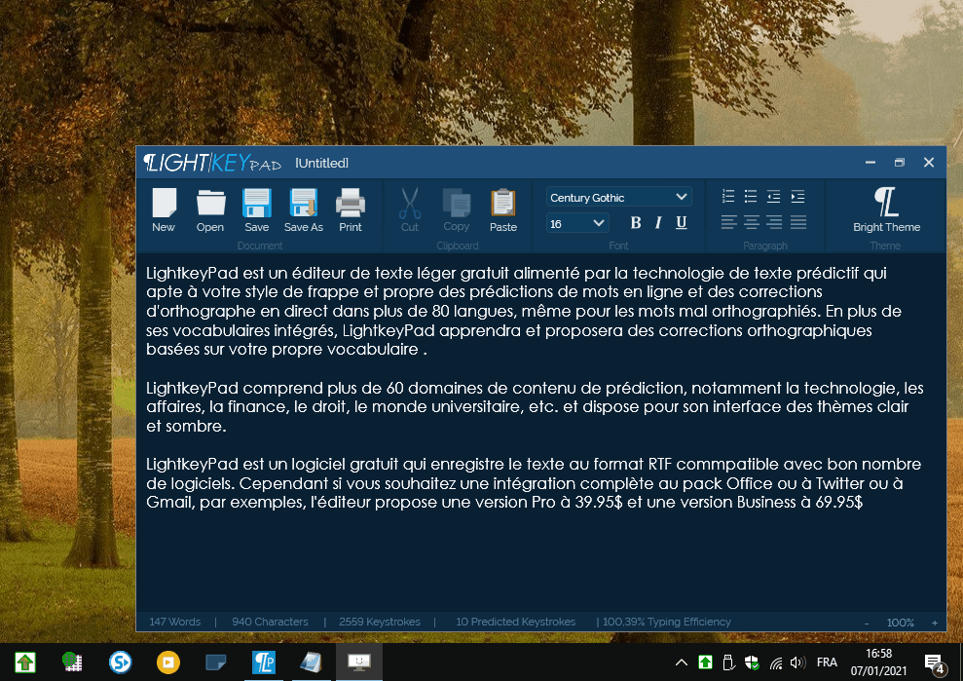This screenshot has width=963, height=681.
Task: Click the 147 Words status entry
Action: 175,622
